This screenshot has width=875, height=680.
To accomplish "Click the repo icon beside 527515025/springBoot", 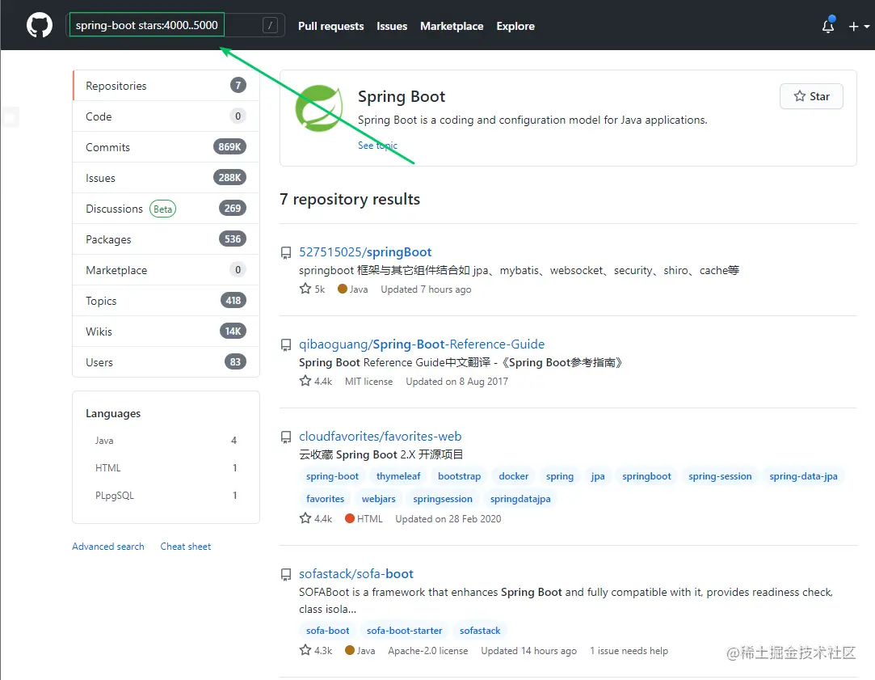I will click(286, 253).
